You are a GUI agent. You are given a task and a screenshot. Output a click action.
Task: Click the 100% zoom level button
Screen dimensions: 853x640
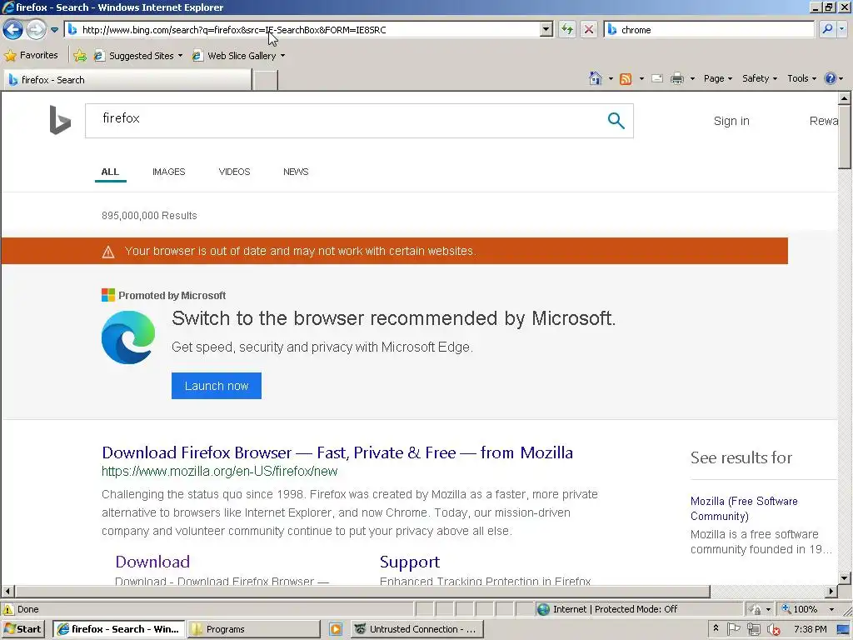point(801,609)
